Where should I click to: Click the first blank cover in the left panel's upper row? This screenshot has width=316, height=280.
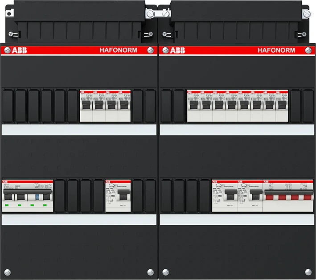pos(8,106)
